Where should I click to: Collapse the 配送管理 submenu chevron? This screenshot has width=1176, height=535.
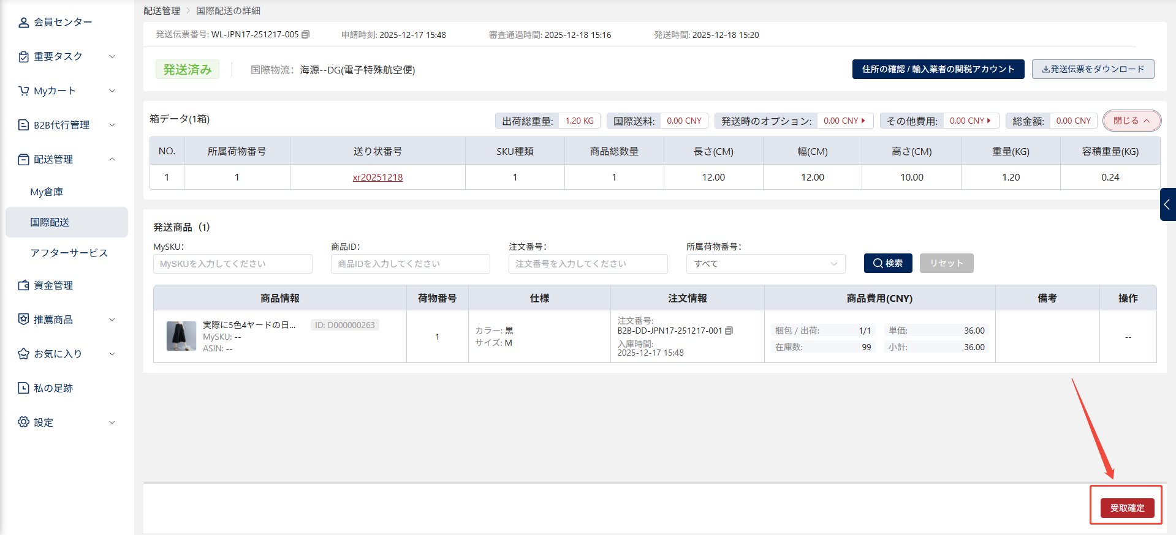[112, 159]
